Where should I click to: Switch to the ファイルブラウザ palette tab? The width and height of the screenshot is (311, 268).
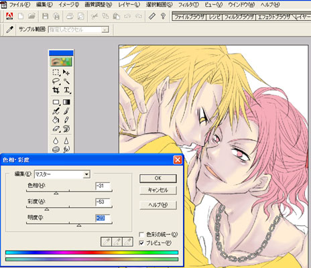(x=189, y=17)
